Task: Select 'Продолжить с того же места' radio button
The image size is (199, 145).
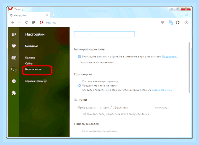Action: pos(80,86)
